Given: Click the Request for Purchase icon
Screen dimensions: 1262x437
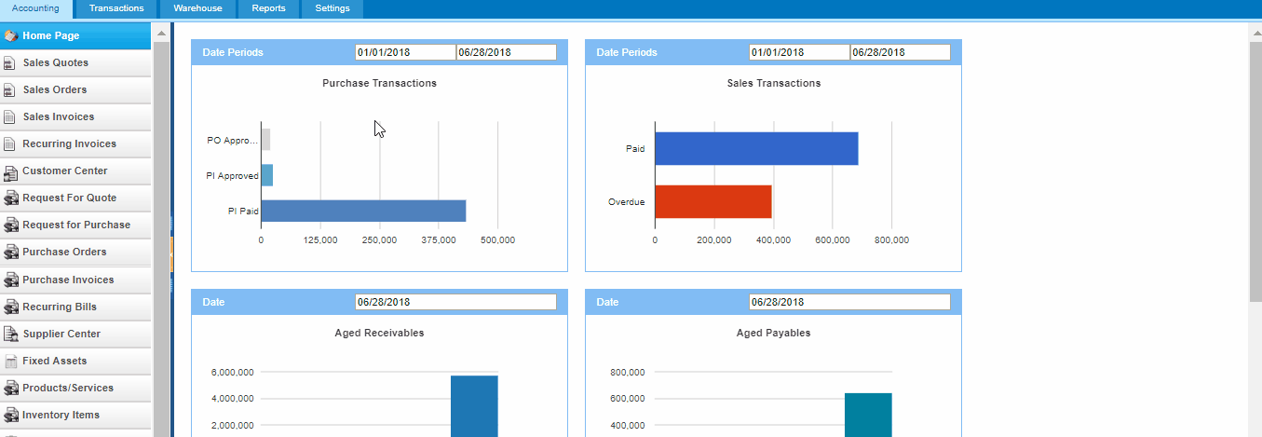Looking at the screenshot, I should (11, 225).
